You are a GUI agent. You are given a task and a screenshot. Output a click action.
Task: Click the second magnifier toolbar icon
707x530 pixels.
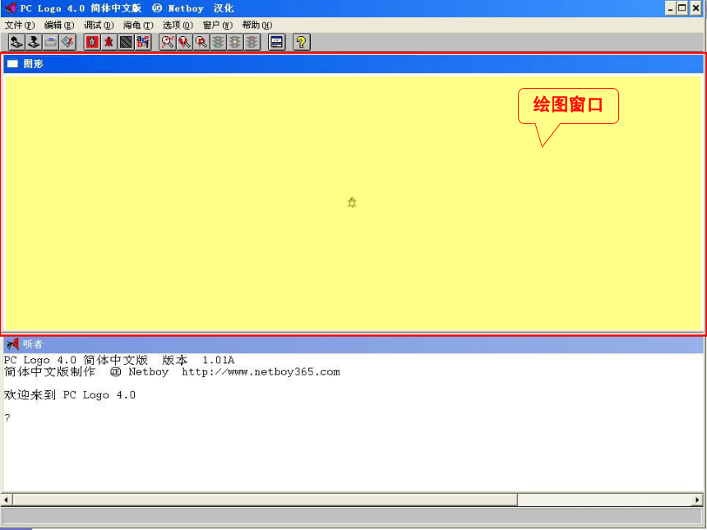[x=184, y=42]
